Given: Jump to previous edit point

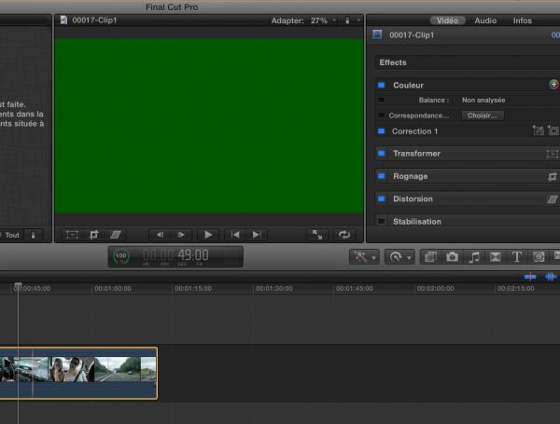Looking at the screenshot, I should point(235,235).
